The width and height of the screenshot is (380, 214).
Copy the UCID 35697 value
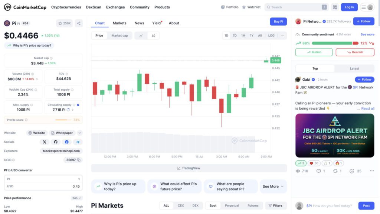coord(79,160)
